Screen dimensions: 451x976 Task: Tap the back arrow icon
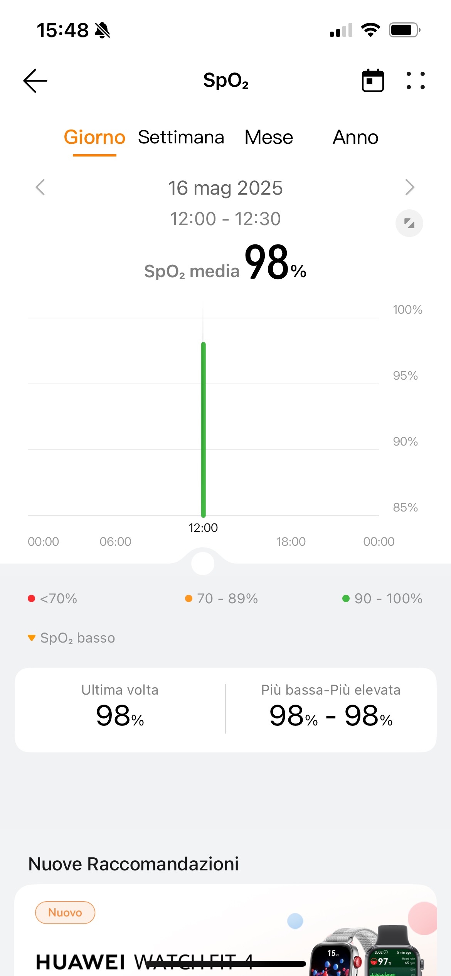click(35, 81)
